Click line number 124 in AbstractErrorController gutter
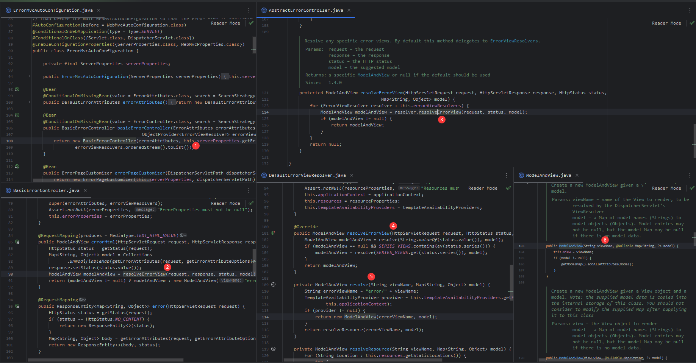This screenshot has height=363, width=696. 265,112
